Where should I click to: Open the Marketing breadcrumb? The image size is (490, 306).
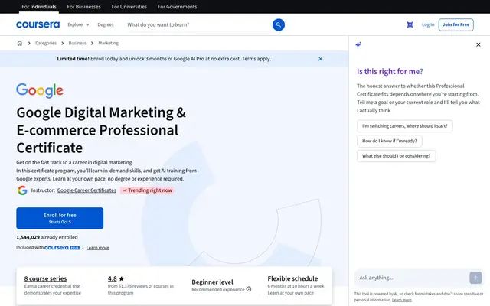pyautogui.click(x=108, y=43)
